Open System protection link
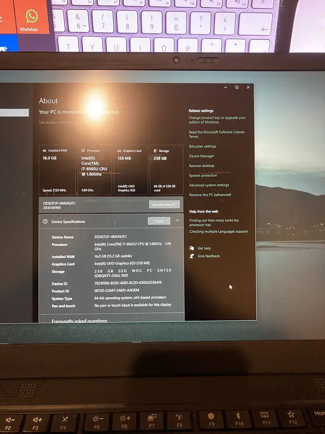 pyautogui.click(x=203, y=175)
